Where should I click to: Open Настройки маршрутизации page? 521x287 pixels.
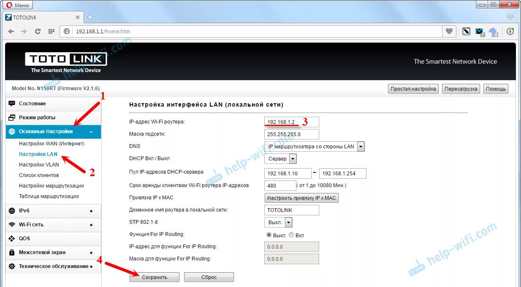coord(51,186)
